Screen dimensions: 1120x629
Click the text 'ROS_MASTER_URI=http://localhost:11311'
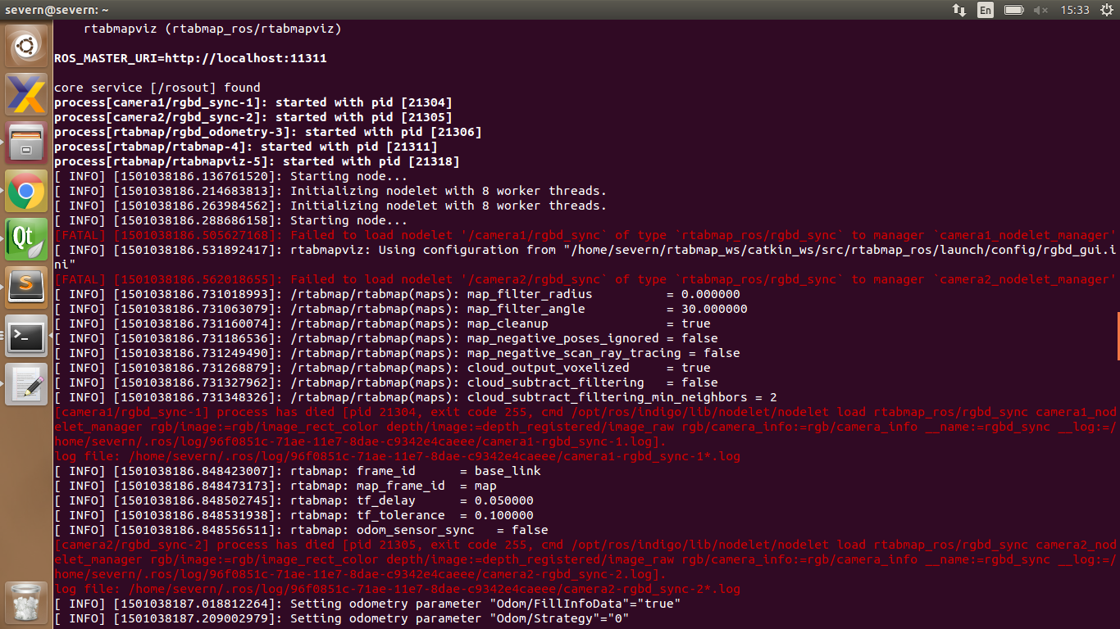pos(190,59)
